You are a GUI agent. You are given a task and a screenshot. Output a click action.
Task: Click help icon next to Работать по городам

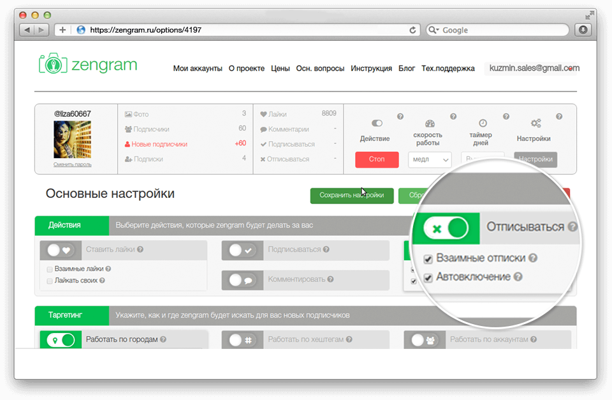pos(163,339)
